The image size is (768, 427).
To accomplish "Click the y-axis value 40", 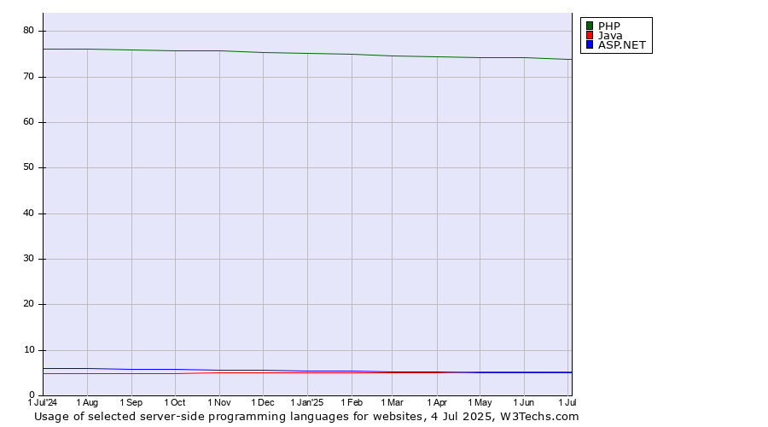I will 28,213.
